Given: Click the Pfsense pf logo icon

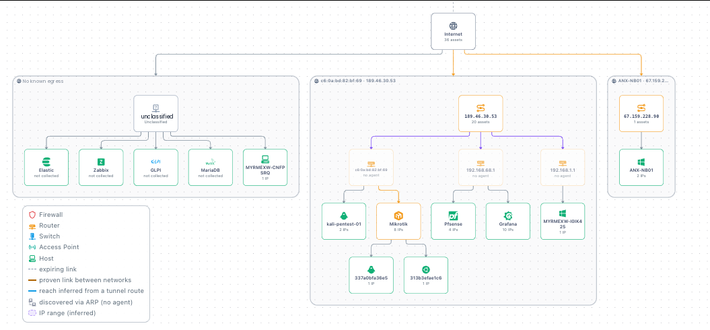Looking at the screenshot, I should coord(454,216).
